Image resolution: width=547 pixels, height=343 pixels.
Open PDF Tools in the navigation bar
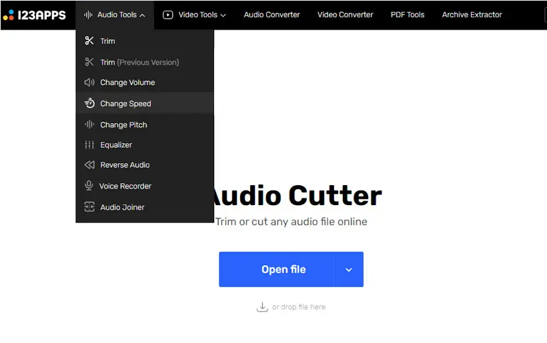[408, 15]
